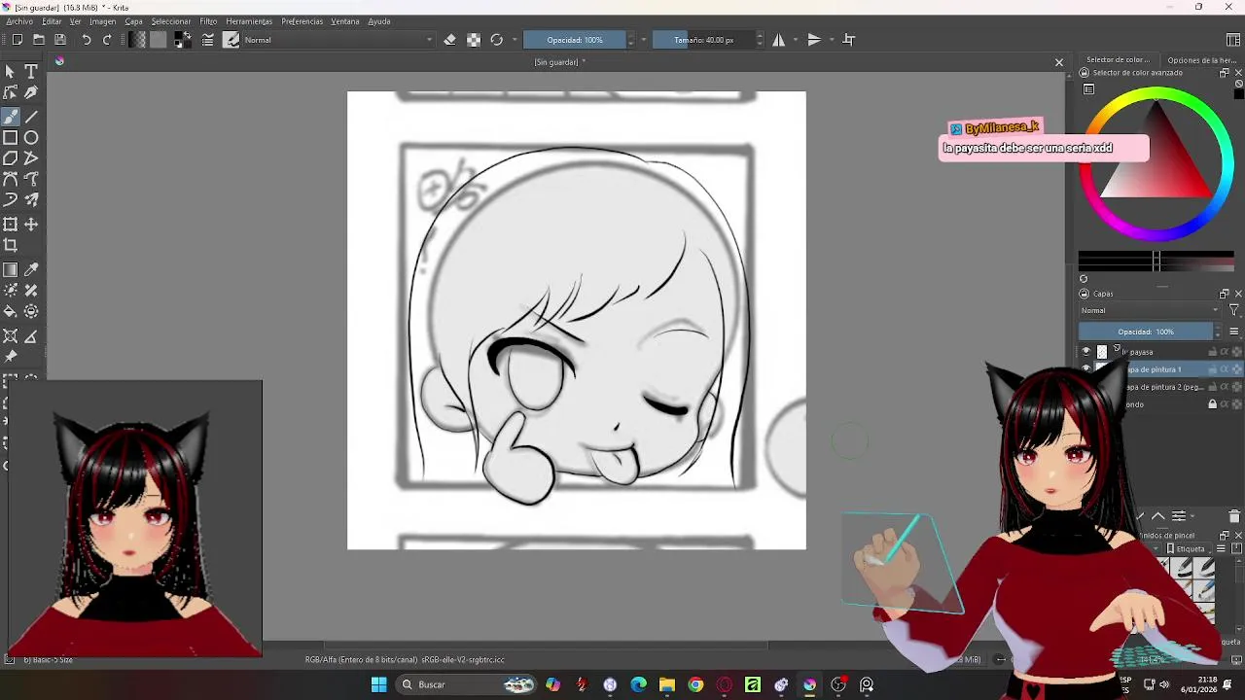Select the Text tool in toolbox
Screen dimensions: 1245x700
click(x=31, y=72)
